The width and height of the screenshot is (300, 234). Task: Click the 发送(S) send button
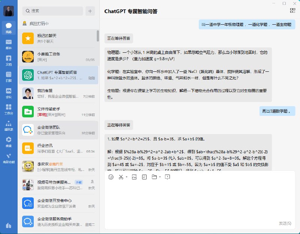point(284,223)
